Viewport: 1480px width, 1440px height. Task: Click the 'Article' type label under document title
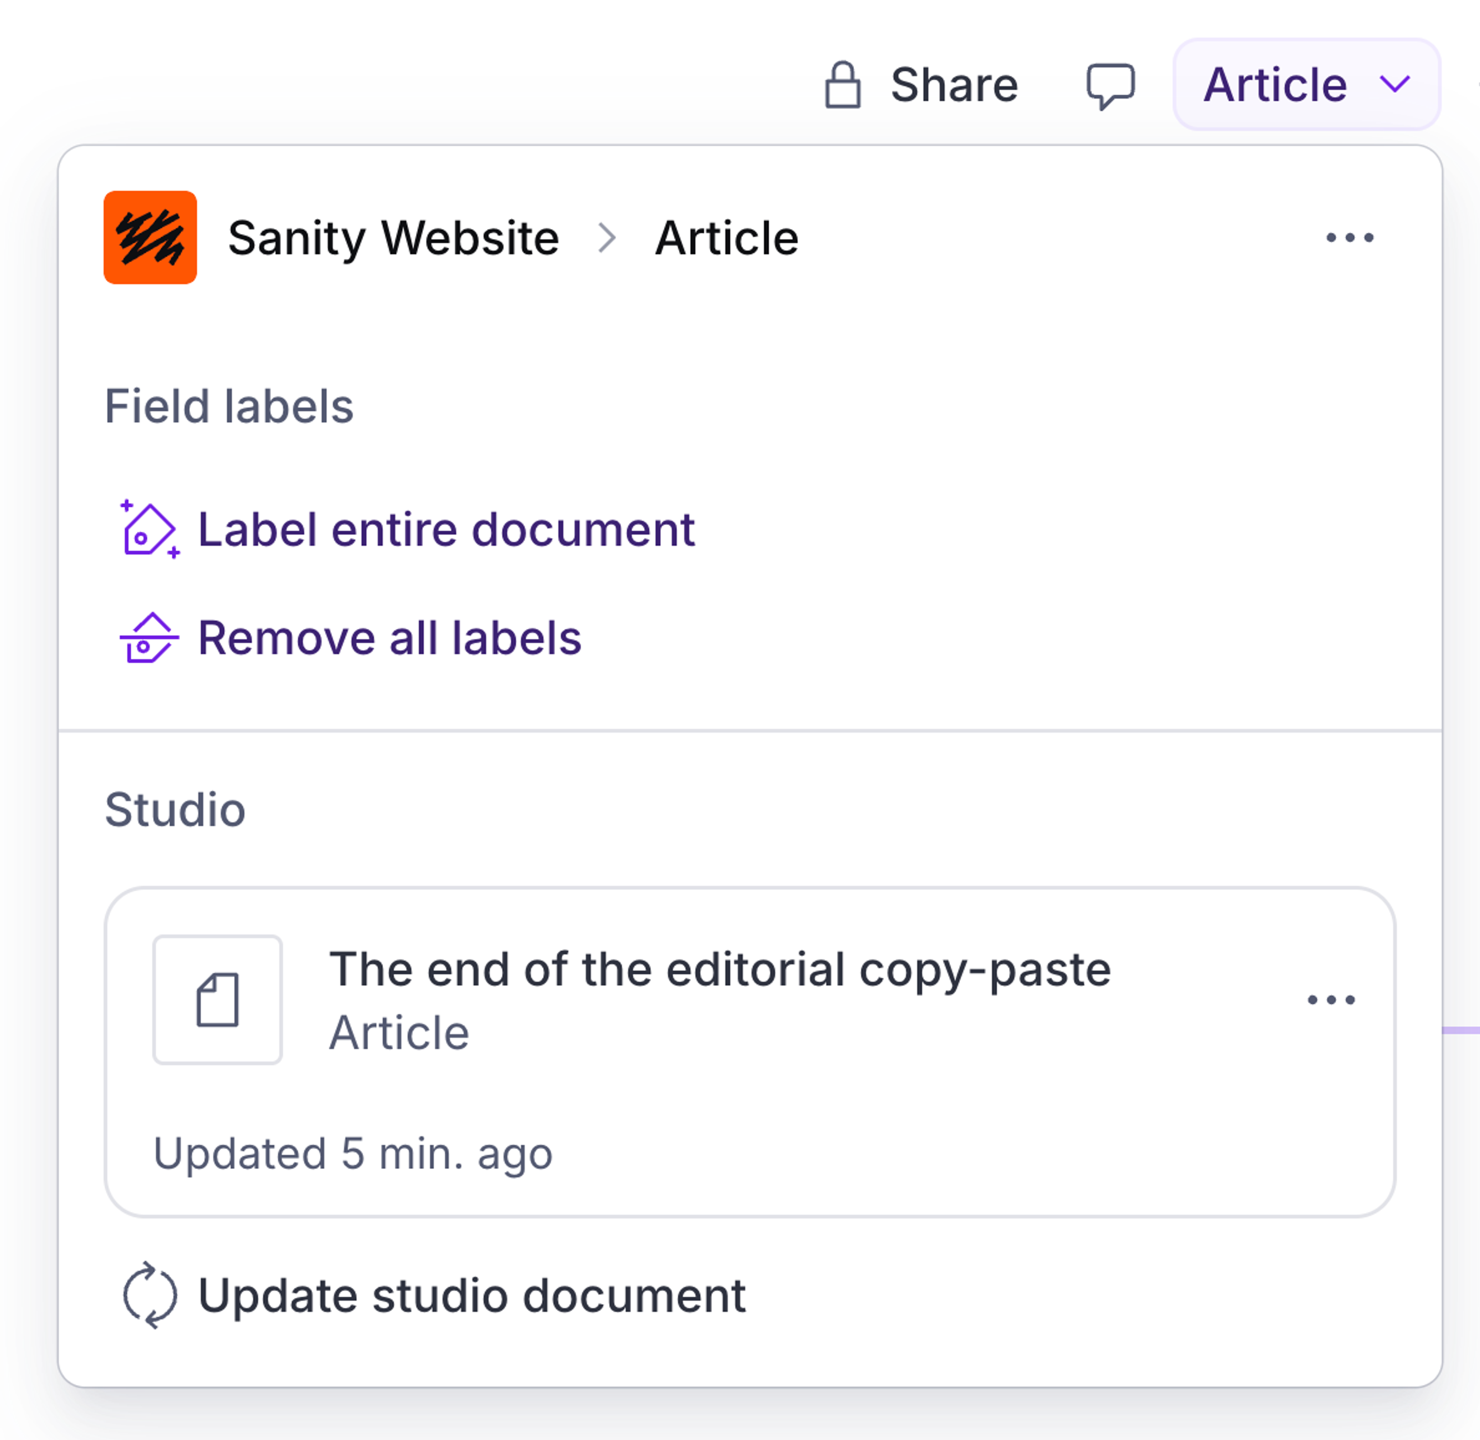pyautogui.click(x=399, y=1032)
